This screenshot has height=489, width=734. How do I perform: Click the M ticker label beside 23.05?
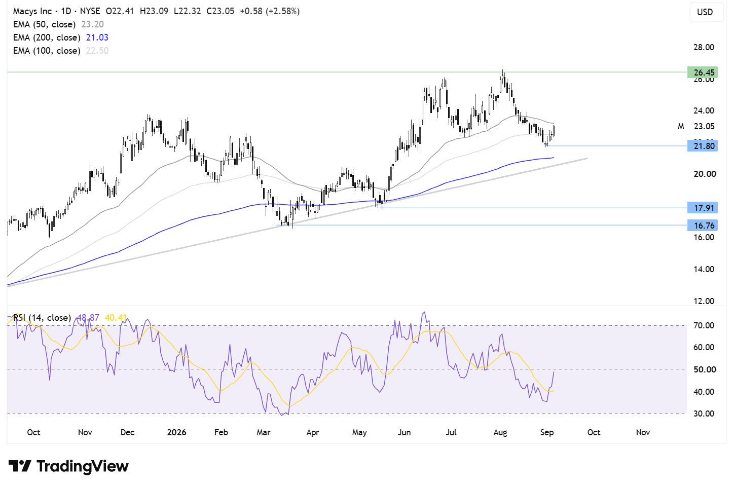point(681,127)
